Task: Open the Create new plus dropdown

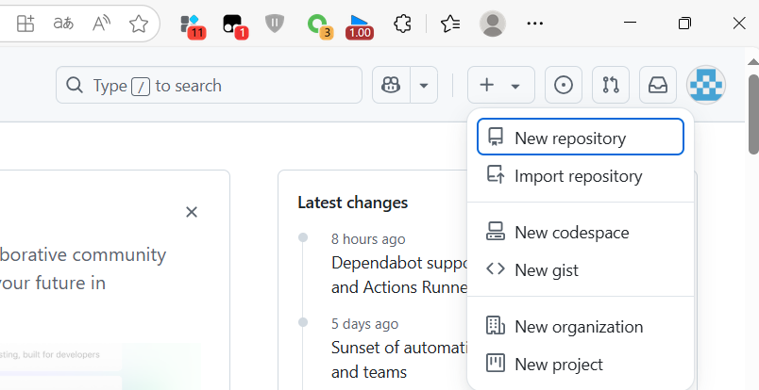Action: click(500, 86)
